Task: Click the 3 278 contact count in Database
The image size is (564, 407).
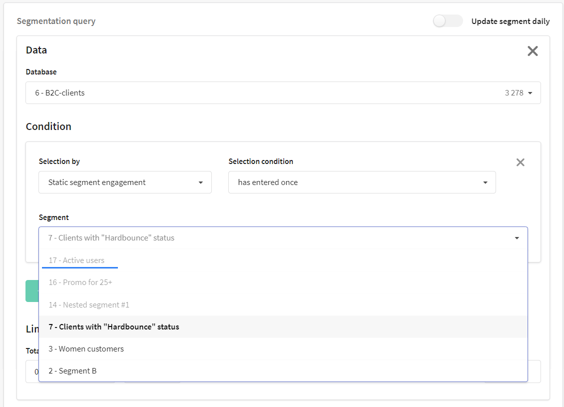Action: (x=514, y=93)
